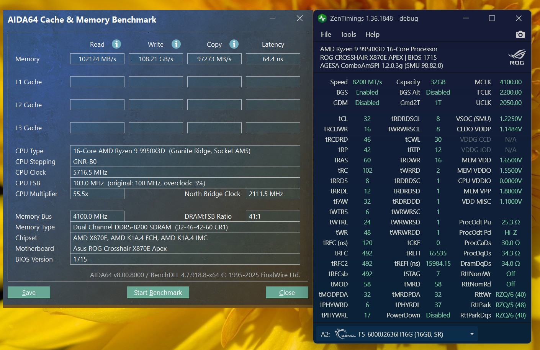Click the CPU Clock value field
The width and height of the screenshot is (540, 350).
185,172
